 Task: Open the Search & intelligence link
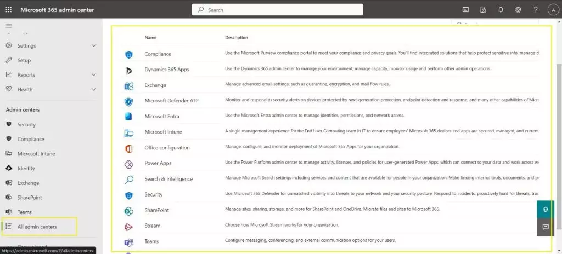(168, 179)
